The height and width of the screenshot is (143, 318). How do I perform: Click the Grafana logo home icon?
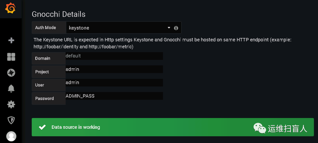(10, 8)
